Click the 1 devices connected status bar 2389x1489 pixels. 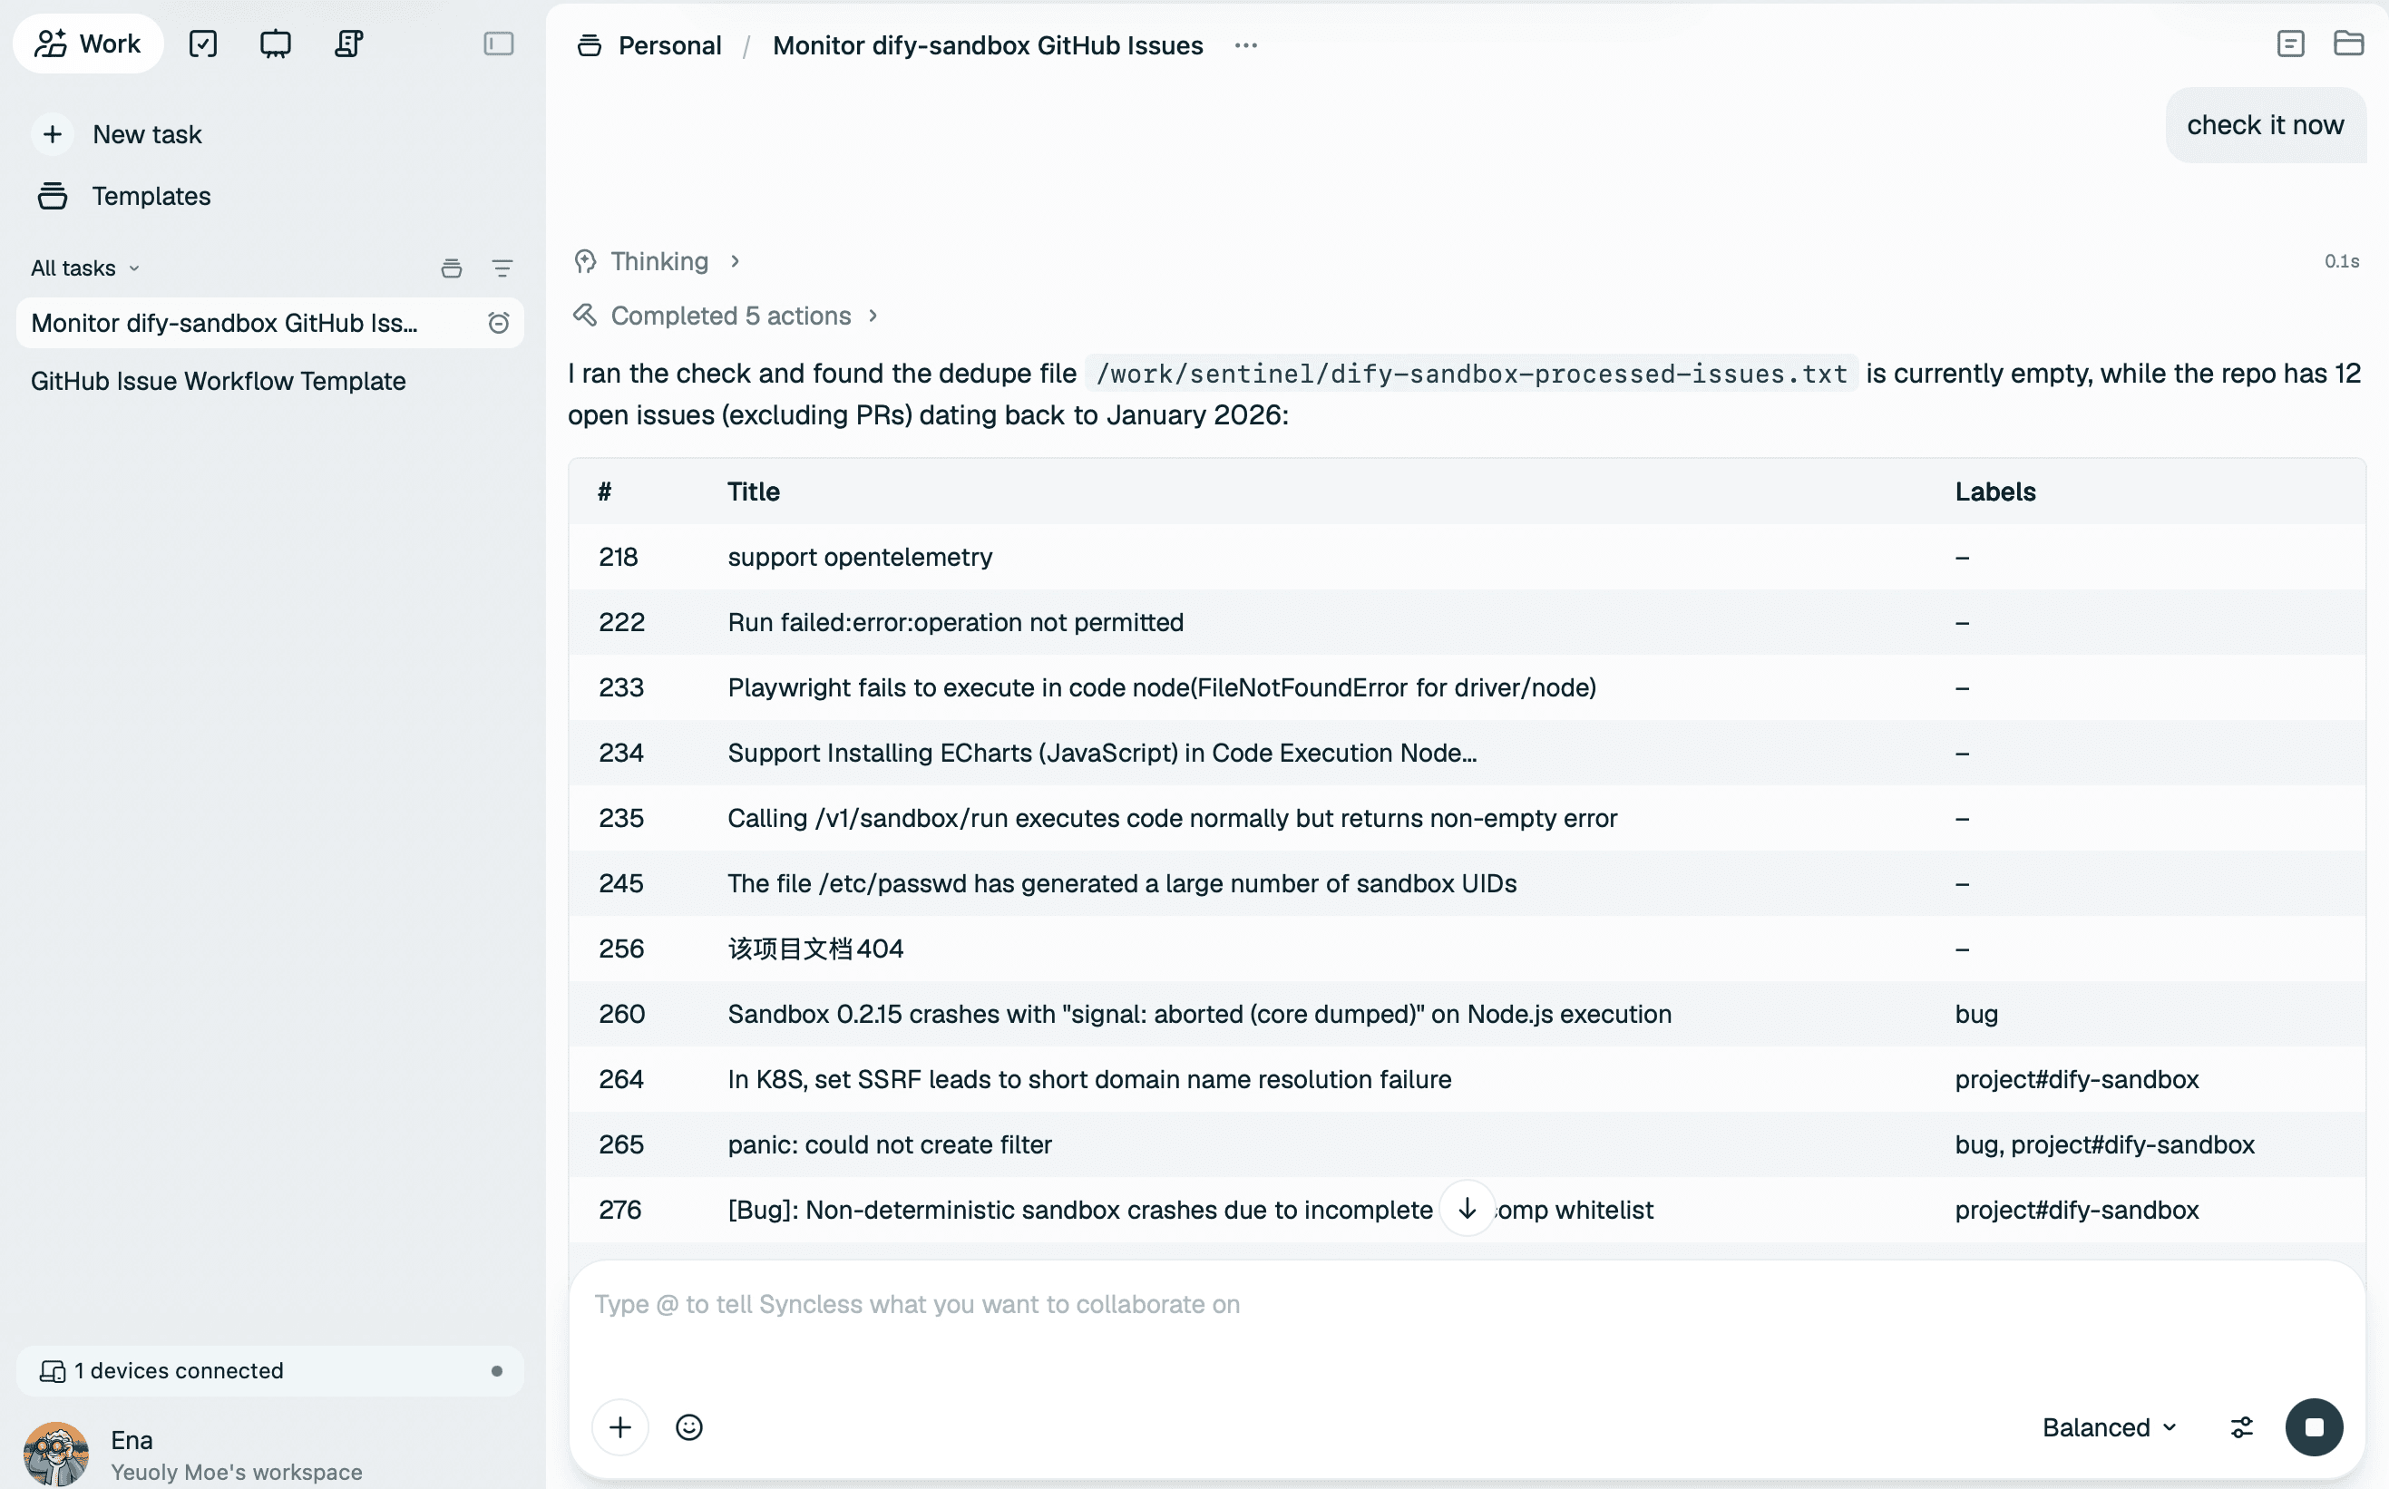269,1371
